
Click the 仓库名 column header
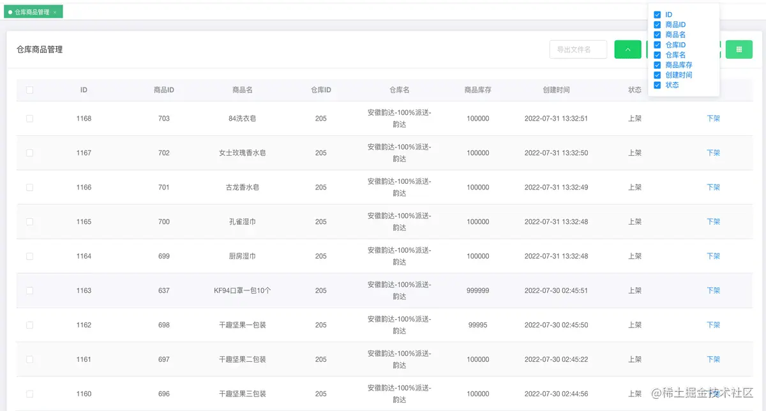tap(400, 90)
